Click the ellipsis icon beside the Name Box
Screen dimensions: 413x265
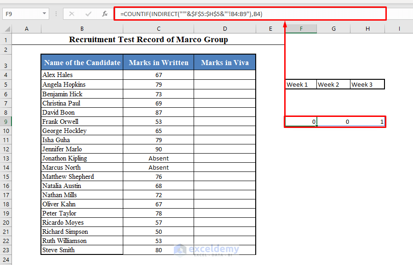56,14
